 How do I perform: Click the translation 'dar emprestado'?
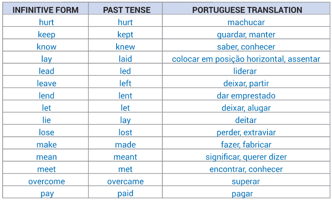pyautogui.click(x=246, y=96)
